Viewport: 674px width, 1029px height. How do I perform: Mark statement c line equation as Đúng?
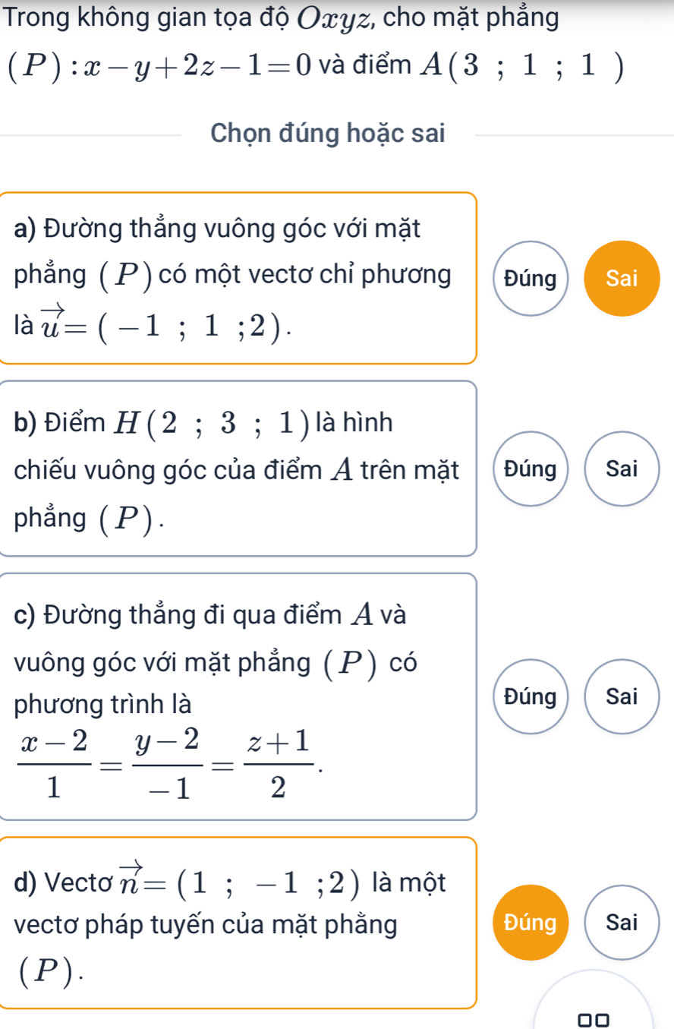(x=531, y=696)
